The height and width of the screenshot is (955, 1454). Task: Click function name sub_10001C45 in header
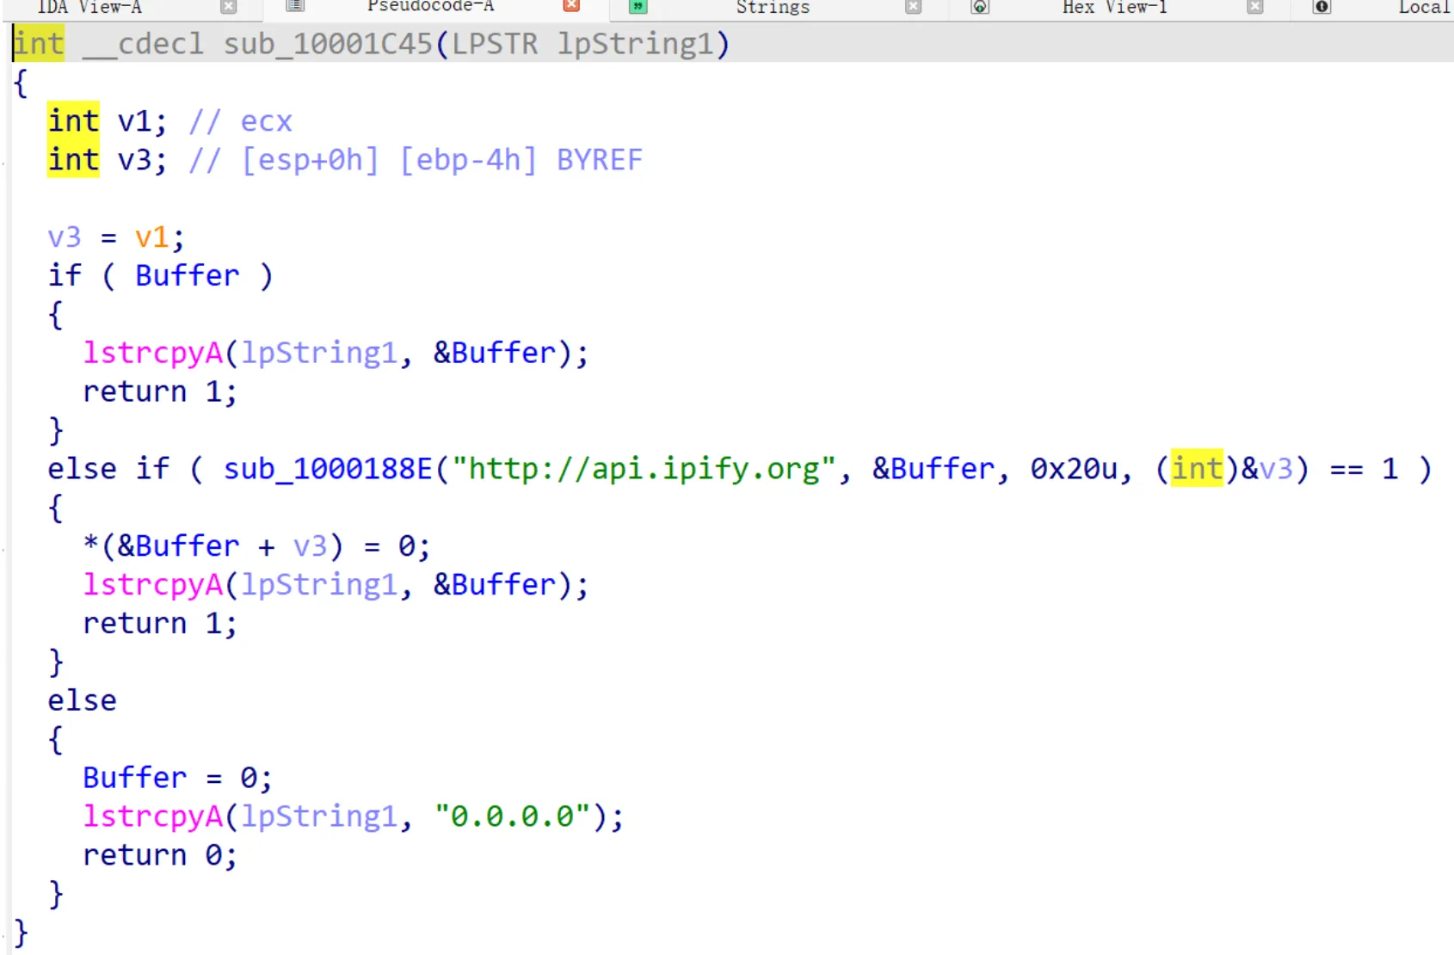(328, 44)
